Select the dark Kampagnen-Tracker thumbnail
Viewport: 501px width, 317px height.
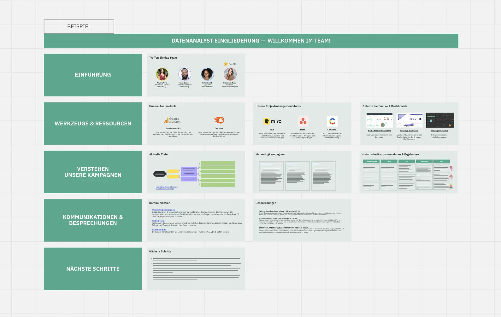tap(440, 120)
